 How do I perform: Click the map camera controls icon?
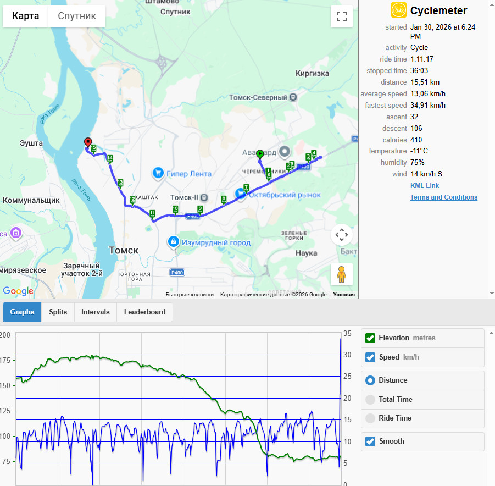pos(342,235)
